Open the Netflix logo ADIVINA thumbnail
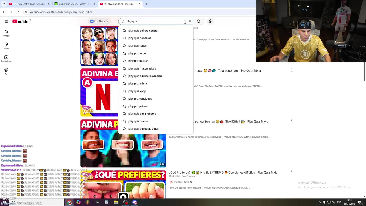 (x=99, y=92)
